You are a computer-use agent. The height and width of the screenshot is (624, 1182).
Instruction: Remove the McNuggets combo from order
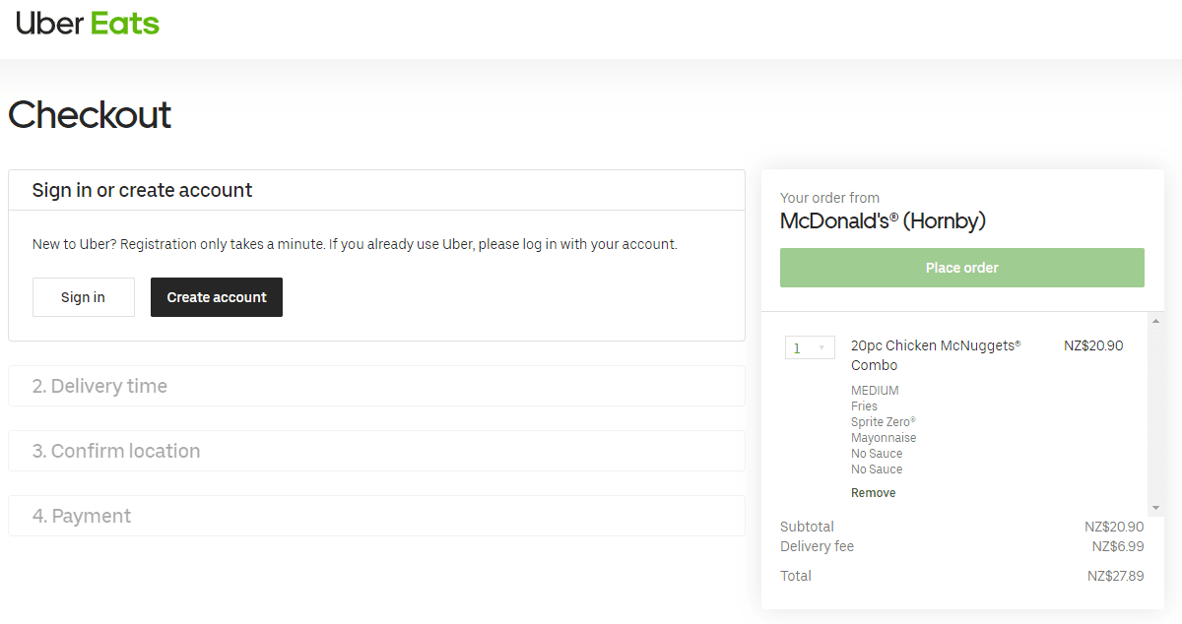(x=873, y=493)
